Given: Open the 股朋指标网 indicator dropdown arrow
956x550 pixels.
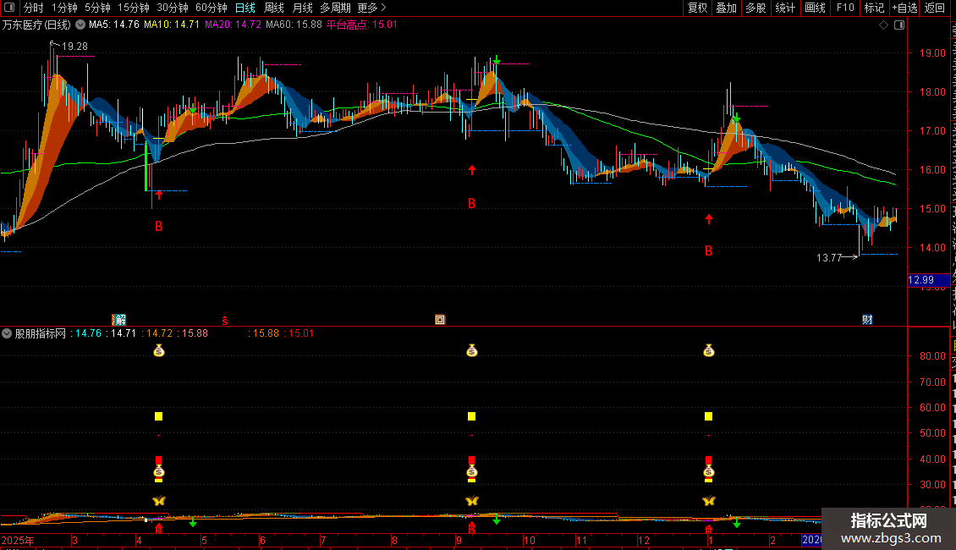Looking at the screenshot, I should (x=8, y=333).
